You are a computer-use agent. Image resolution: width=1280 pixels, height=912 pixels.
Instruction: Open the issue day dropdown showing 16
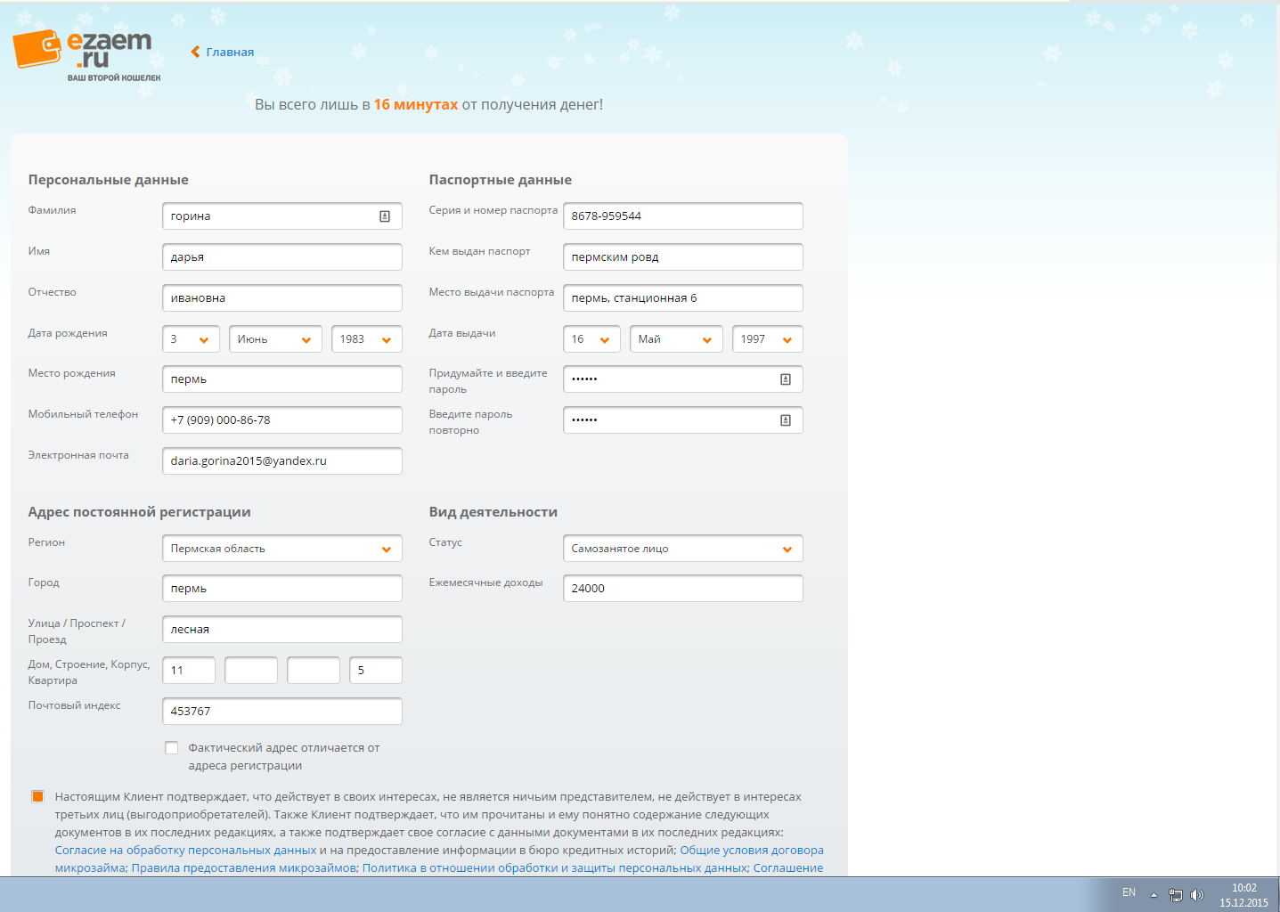pyautogui.click(x=591, y=339)
